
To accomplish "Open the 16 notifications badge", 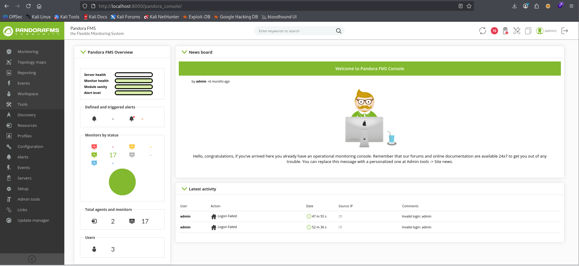I will pyautogui.click(x=494, y=31).
